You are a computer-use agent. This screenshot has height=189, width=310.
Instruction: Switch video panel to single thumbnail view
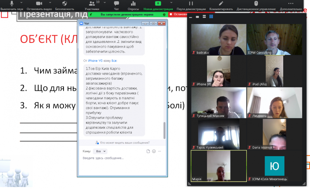[x=197, y=17]
